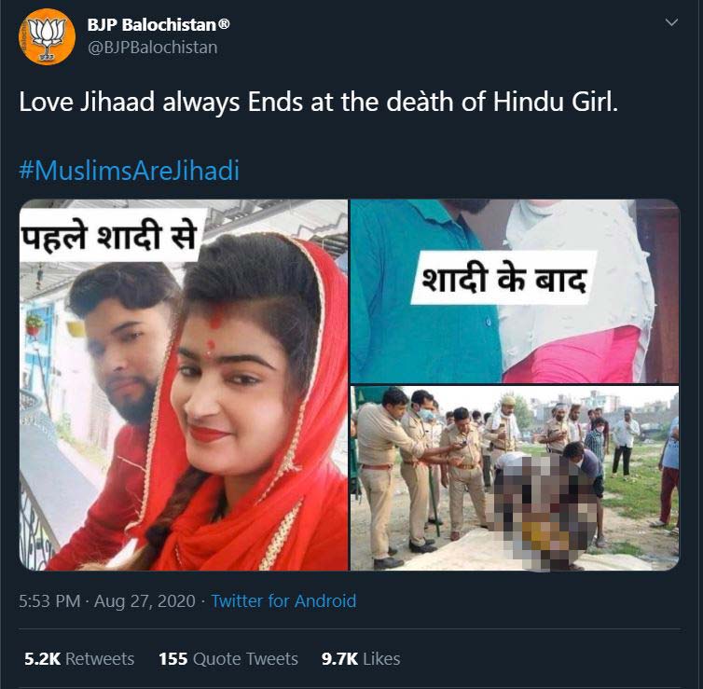The height and width of the screenshot is (689, 703).
Task: Visit the @BJPBalochistan handle link
Action: 152,48
